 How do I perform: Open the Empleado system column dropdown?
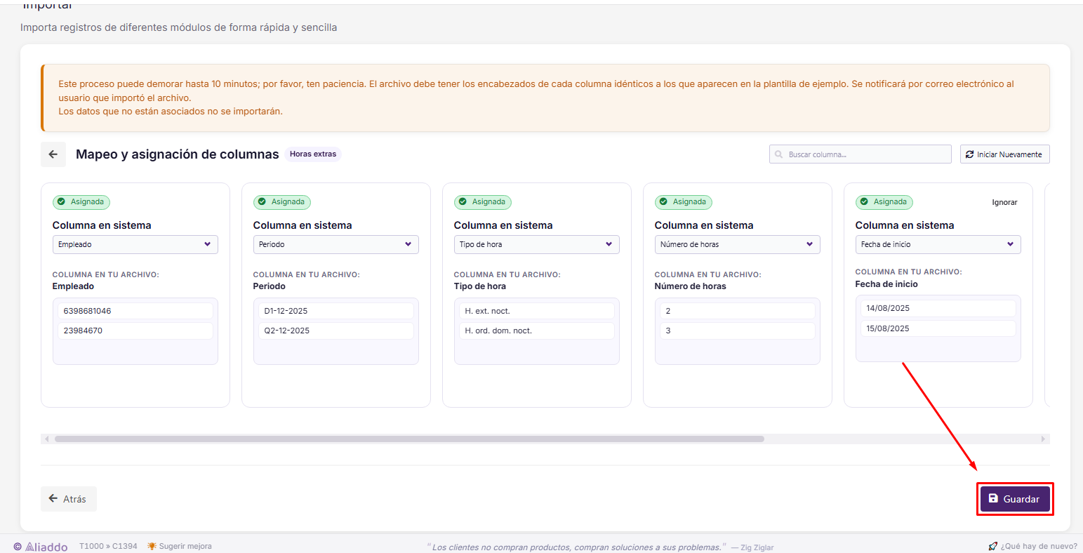(x=135, y=244)
